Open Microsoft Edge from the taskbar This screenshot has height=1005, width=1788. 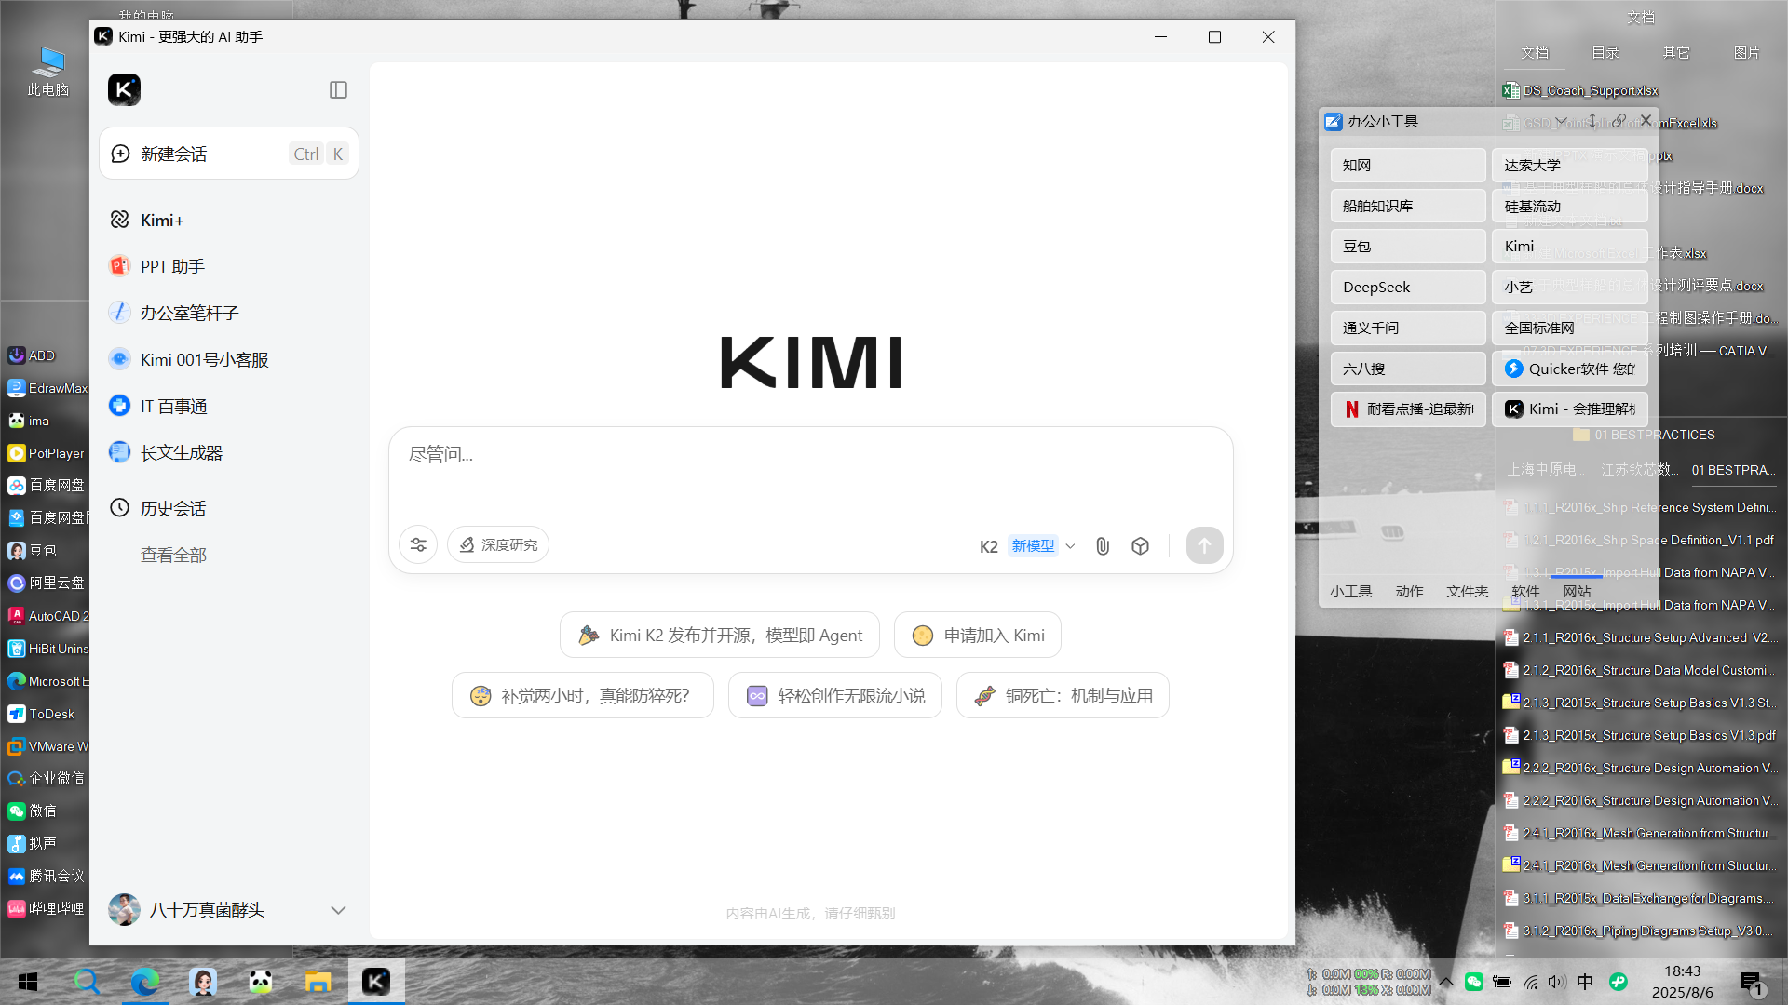144,982
